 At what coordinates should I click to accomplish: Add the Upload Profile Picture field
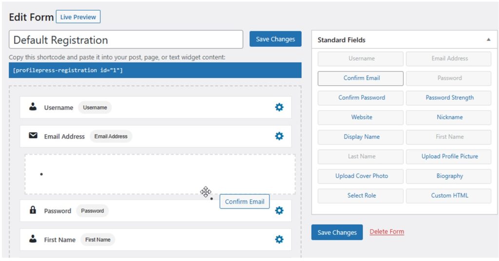(449, 157)
